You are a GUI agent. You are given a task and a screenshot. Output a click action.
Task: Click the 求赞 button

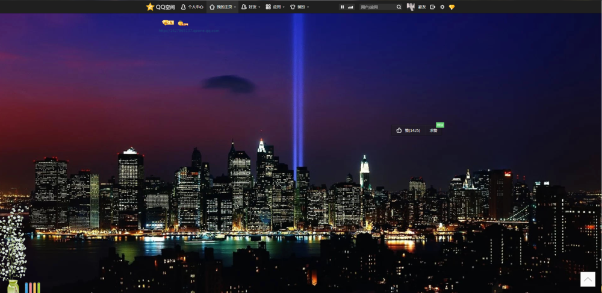pos(433,131)
